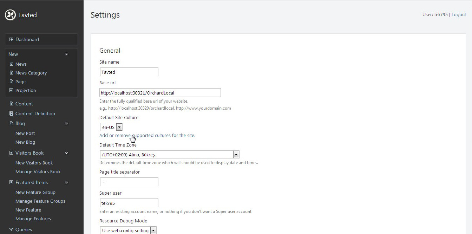Open the Default Site Culture dropdown
The width and height of the screenshot is (472, 234).
(119, 127)
